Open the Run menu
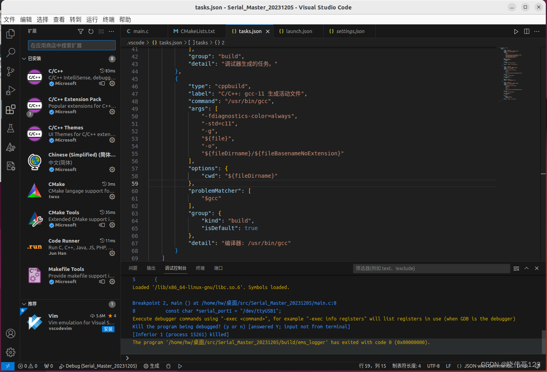 92,20
